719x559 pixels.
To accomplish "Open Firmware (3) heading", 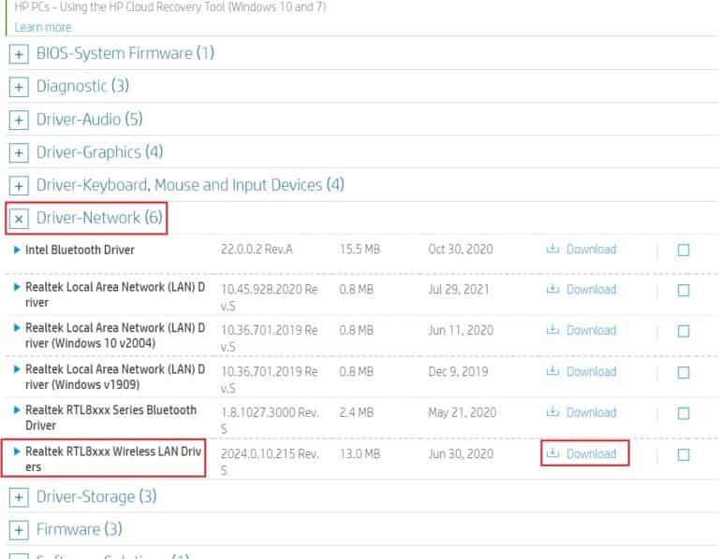I will [80, 529].
